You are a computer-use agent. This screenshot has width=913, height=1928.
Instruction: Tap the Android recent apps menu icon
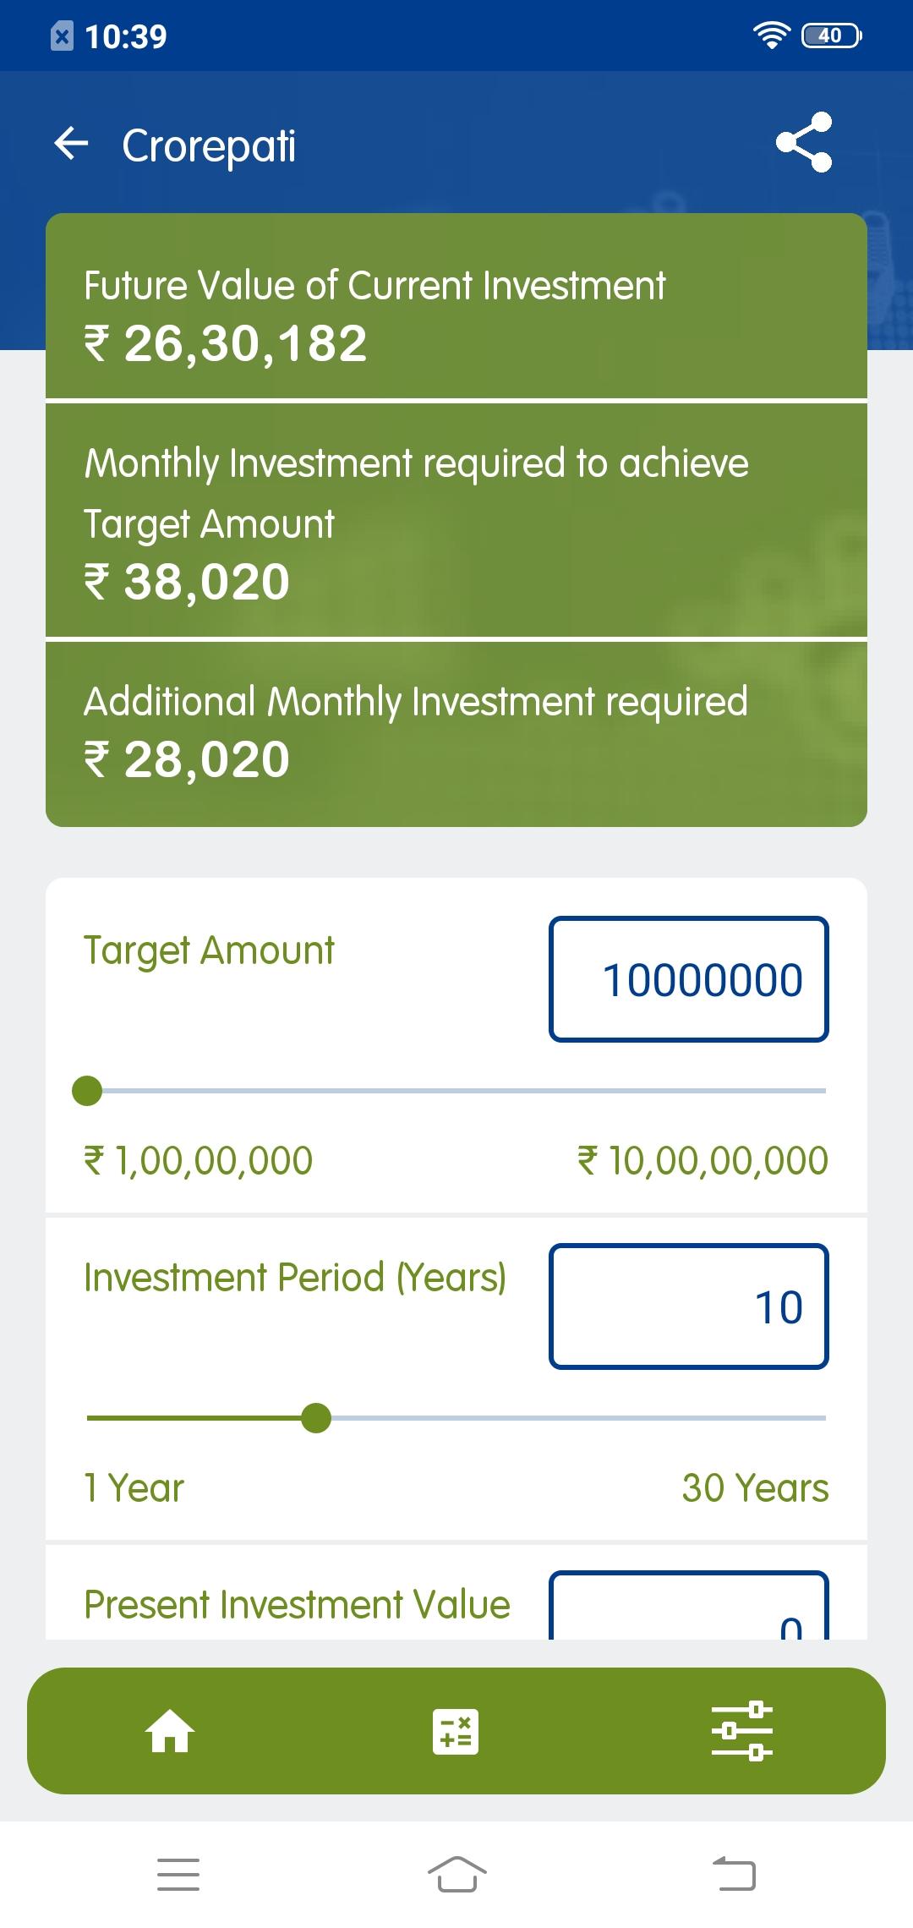(178, 1874)
